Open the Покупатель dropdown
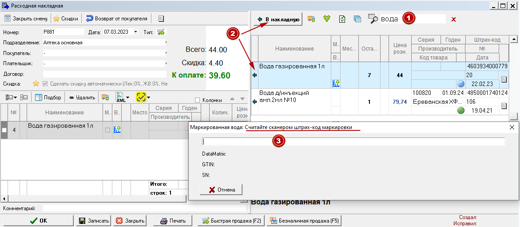 (x=166, y=53)
